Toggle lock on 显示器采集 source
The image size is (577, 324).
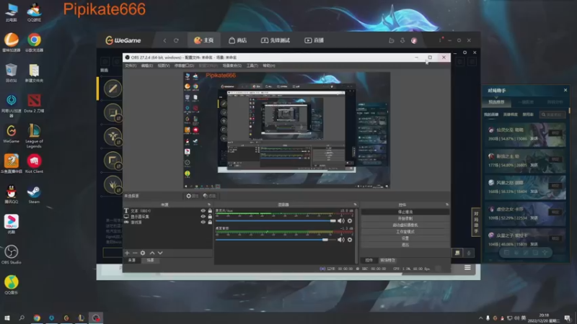210,217
